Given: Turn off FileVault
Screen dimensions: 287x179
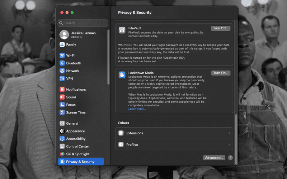Looking at the screenshot, I should click(221, 28).
